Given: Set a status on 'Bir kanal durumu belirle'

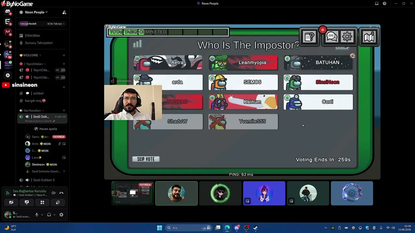Looking at the screenshot, I should point(40,121).
